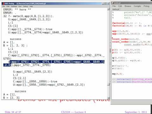Click the answer line 'A = [1],'
Image resolution: width=152 pixels, height=114 pixels.
click(x=10, y=94)
